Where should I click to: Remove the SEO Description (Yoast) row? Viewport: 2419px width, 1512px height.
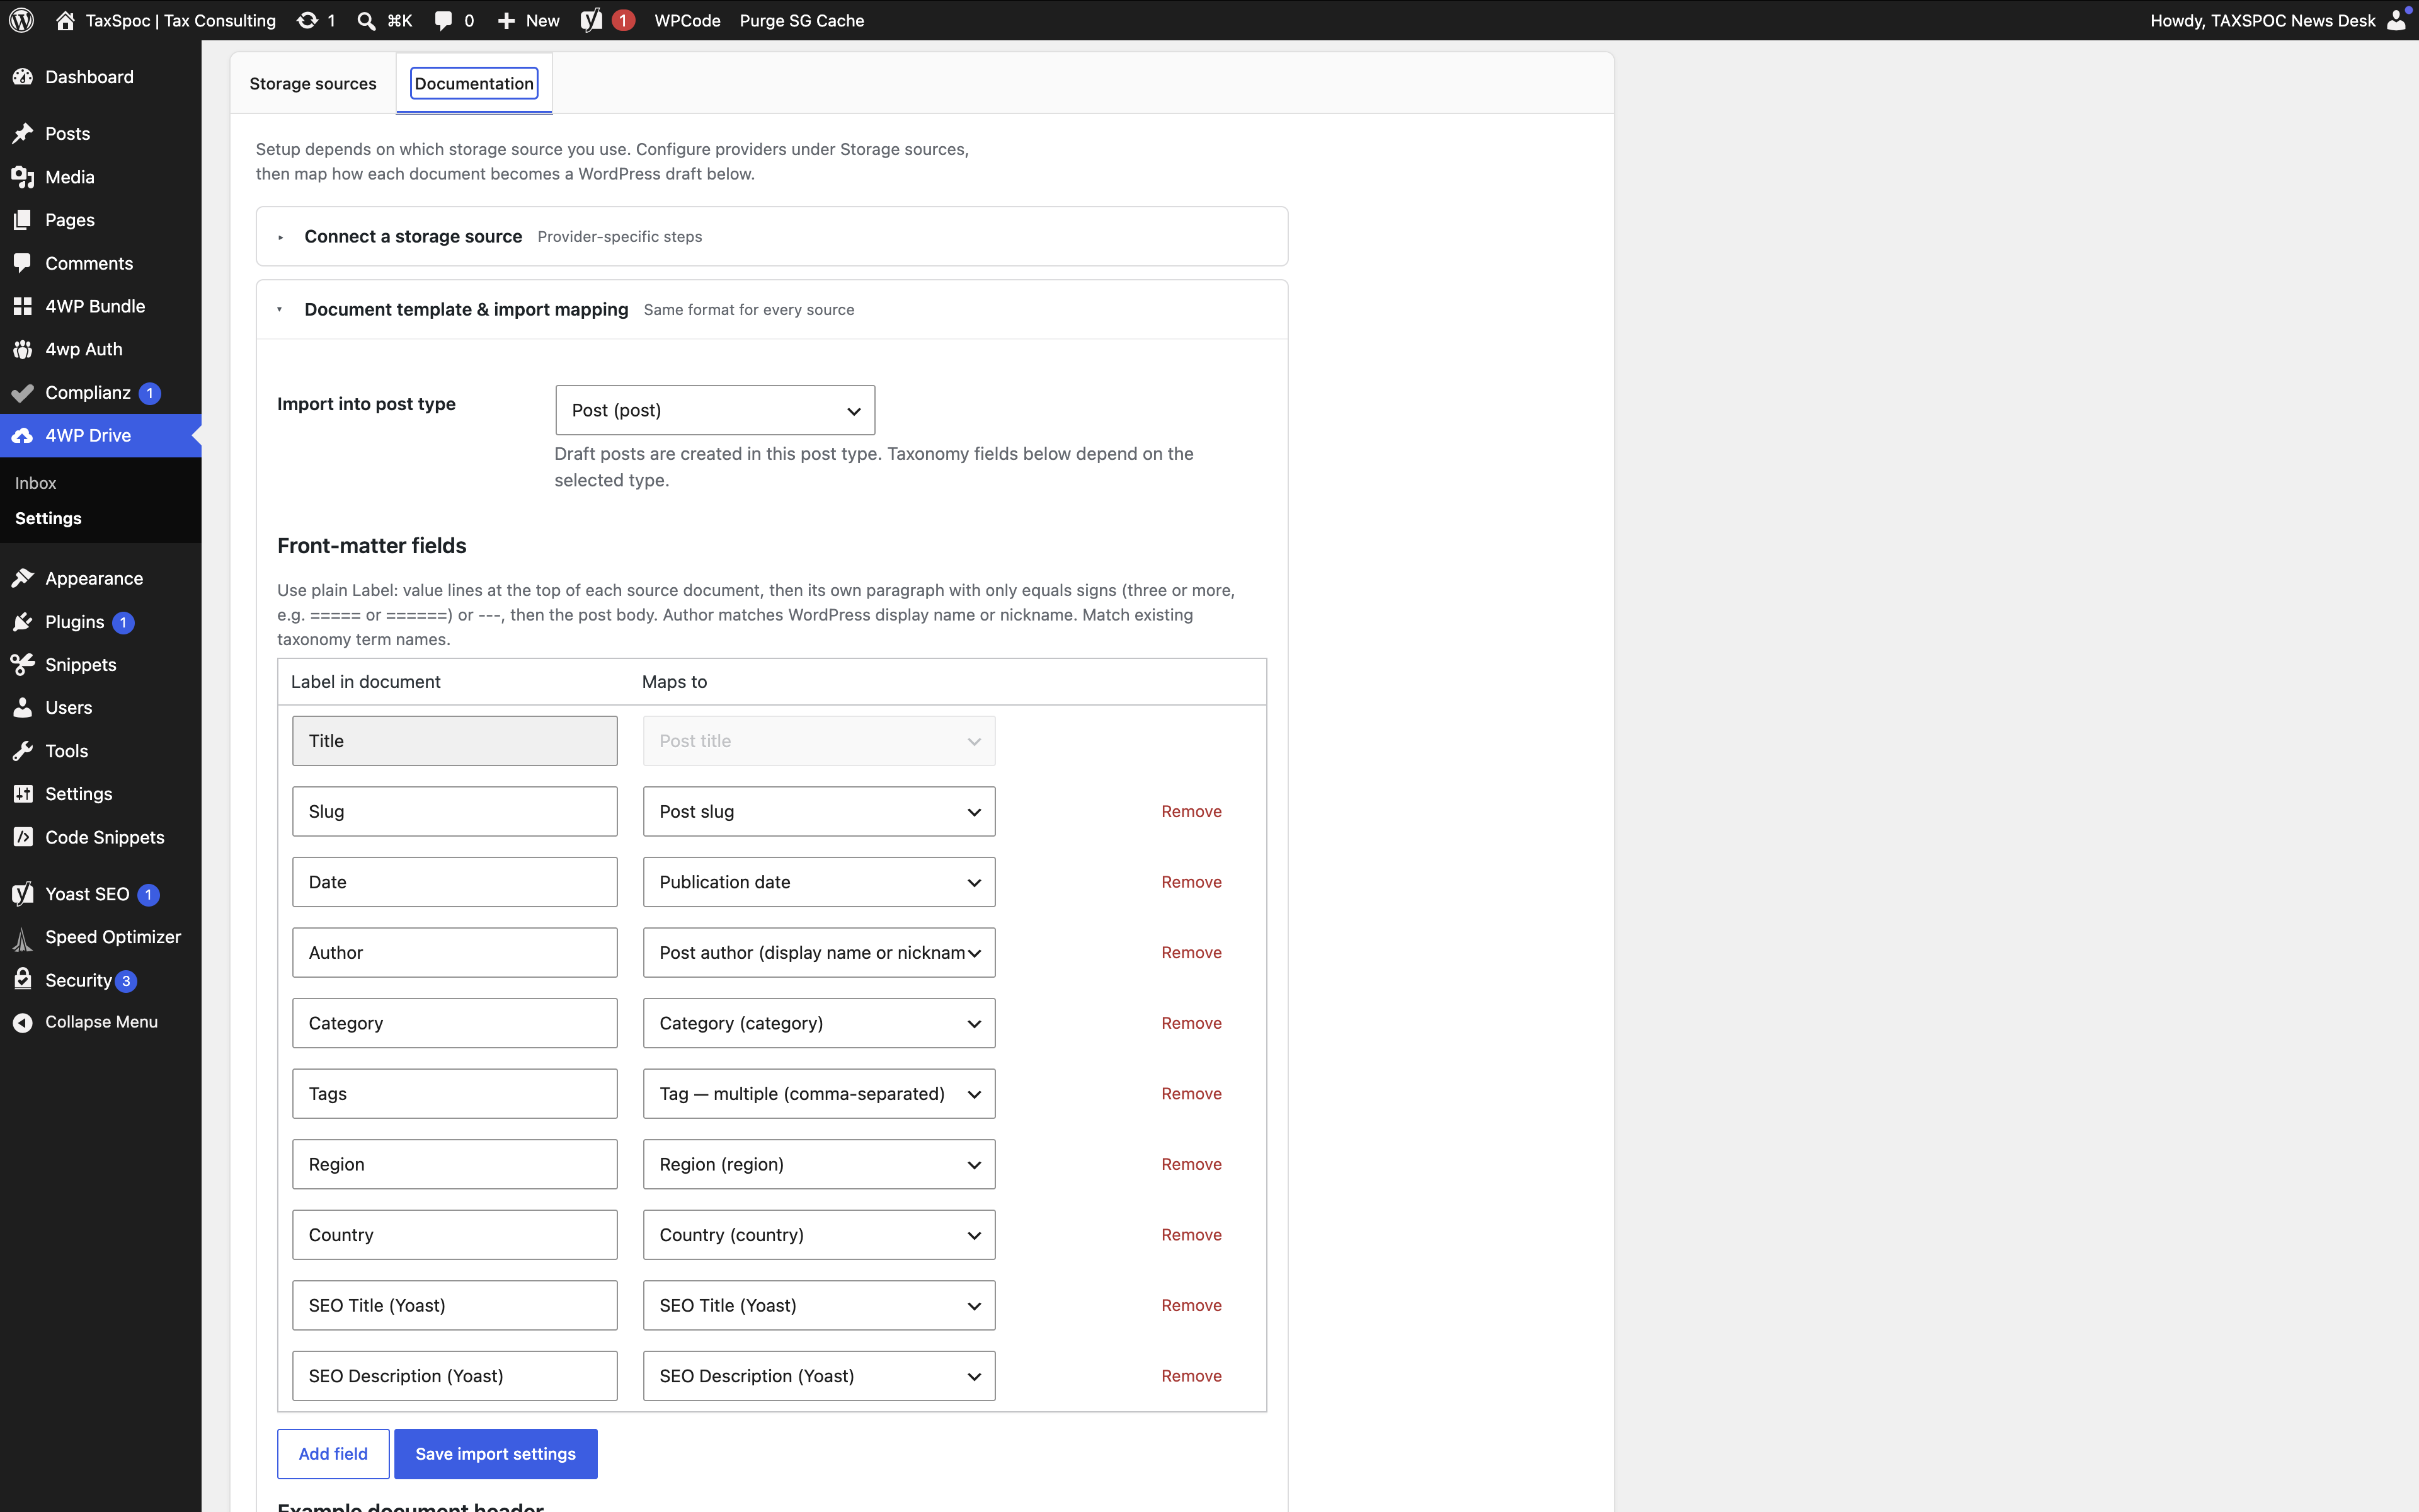(x=1191, y=1376)
